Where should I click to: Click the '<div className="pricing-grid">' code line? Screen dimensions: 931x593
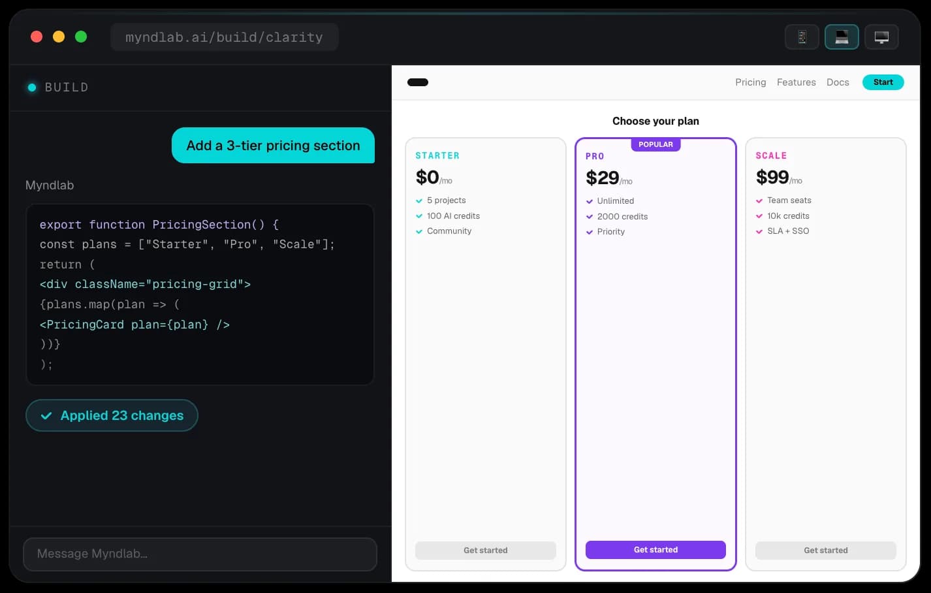click(145, 284)
